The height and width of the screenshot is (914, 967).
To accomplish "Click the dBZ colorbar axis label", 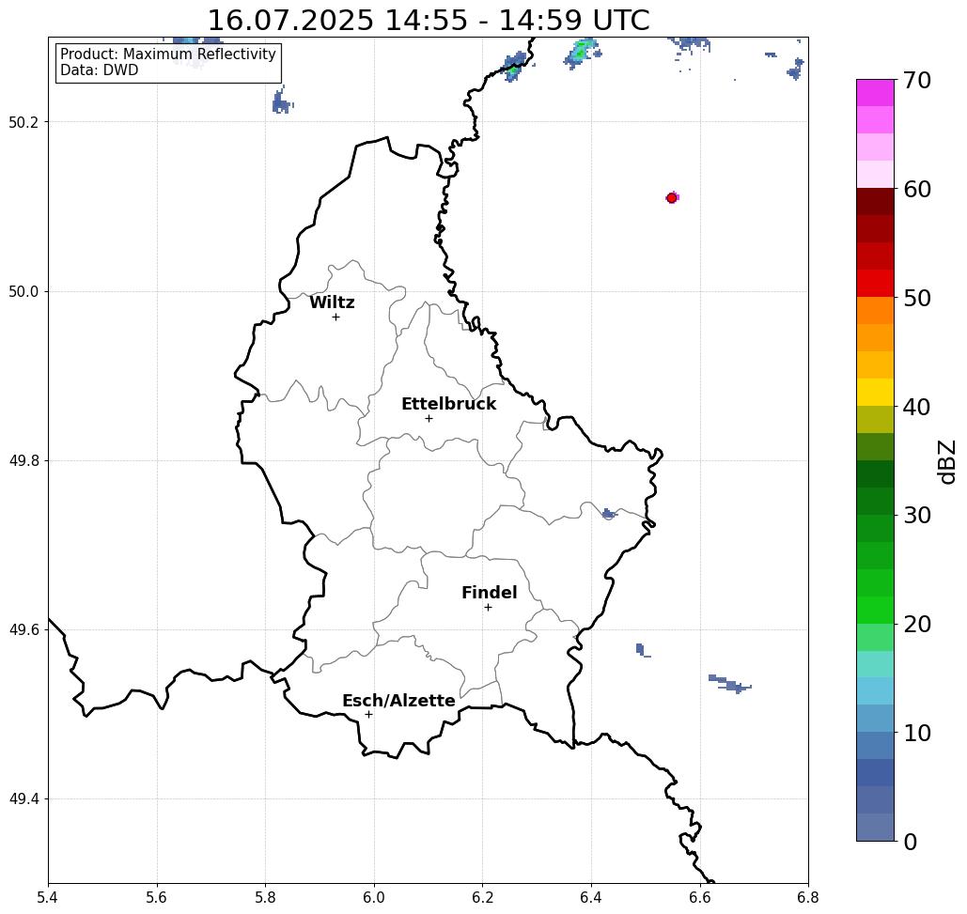I will [x=946, y=461].
